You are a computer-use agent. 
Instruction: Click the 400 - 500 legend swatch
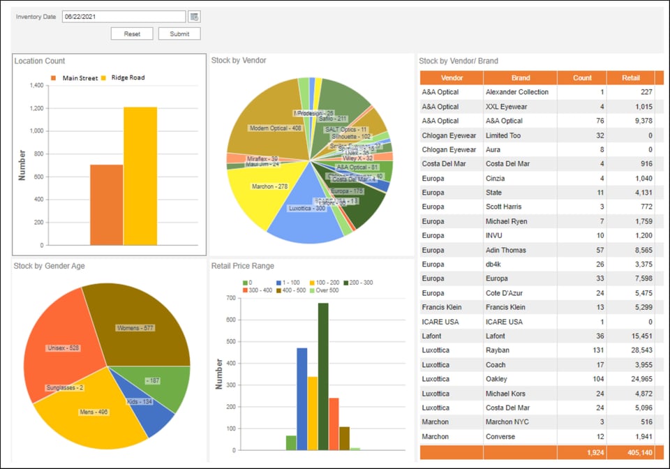point(278,290)
